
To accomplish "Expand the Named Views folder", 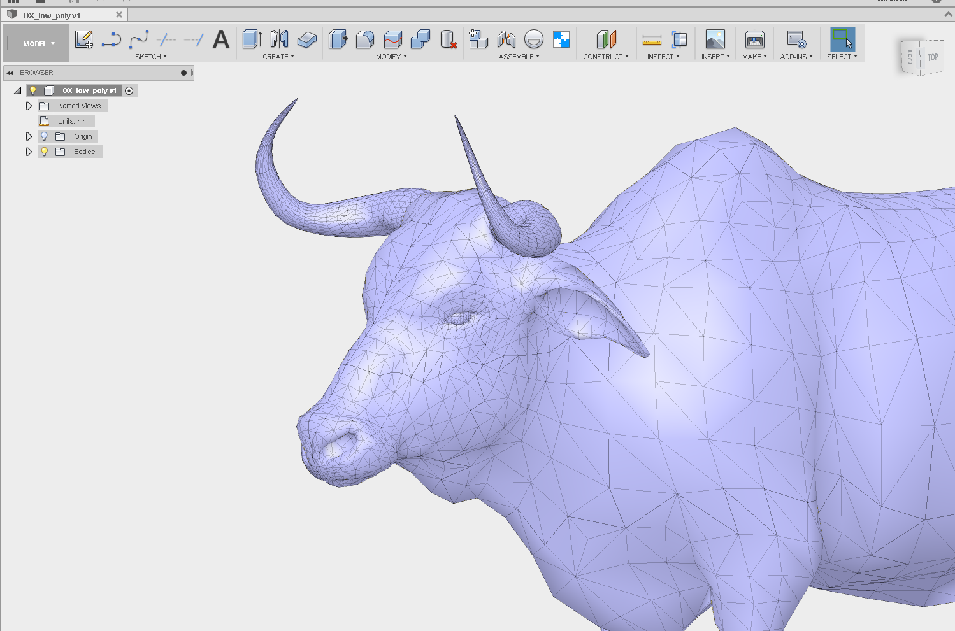I will (29, 106).
